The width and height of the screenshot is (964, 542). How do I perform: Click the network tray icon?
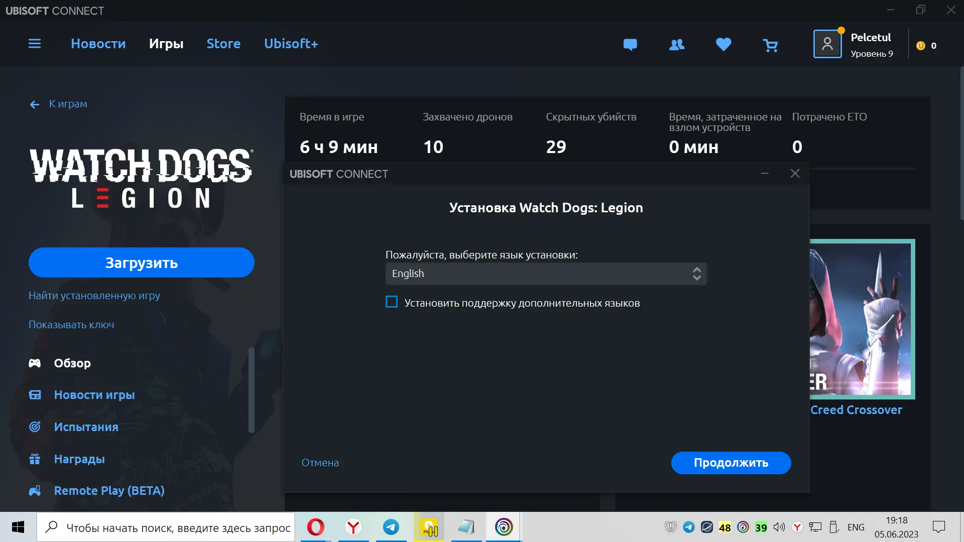tap(815, 527)
